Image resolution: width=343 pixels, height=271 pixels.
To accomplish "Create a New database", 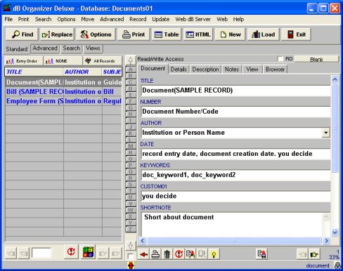I will point(230,34).
